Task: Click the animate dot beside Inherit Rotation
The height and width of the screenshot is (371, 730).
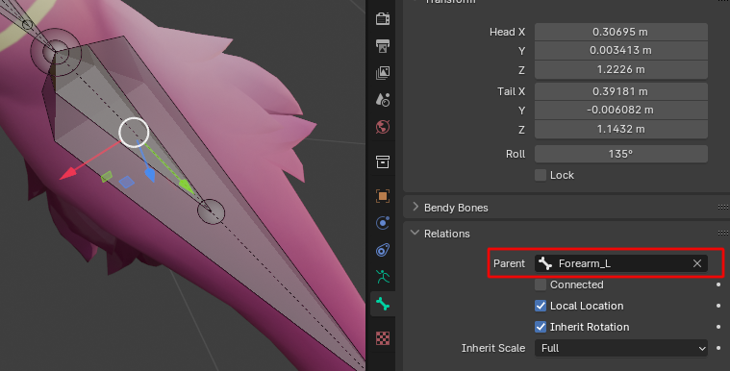Action: pos(718,327)
